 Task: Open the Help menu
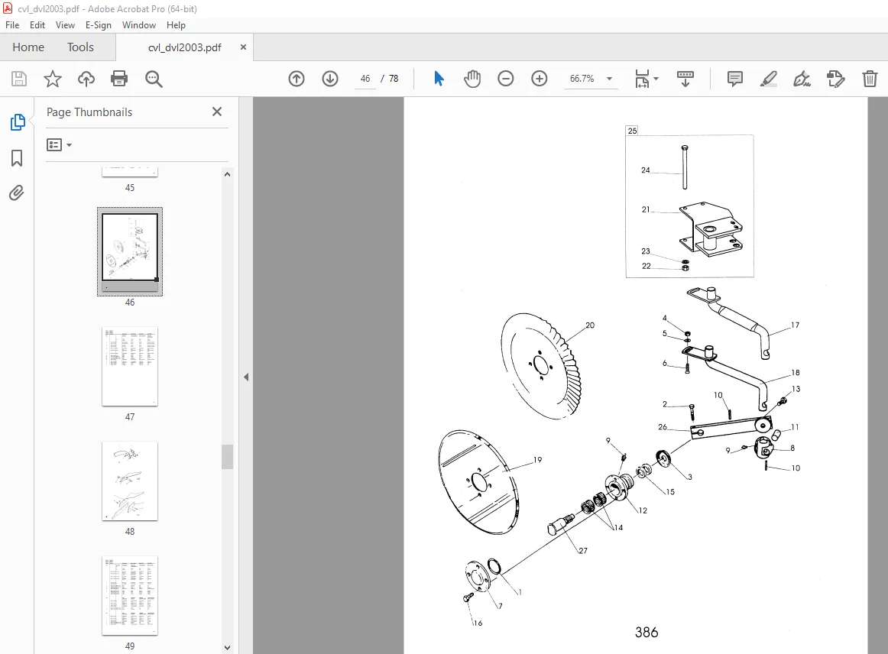(176, 25)
